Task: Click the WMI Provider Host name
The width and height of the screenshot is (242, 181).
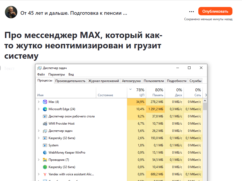Action: 62,124
